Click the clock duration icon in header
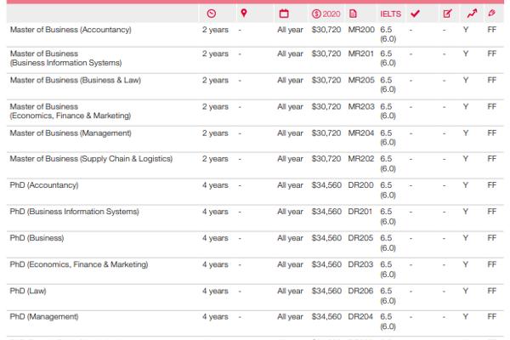 click(212, 14)
